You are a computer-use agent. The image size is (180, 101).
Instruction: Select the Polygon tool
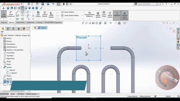click(22, 19)
